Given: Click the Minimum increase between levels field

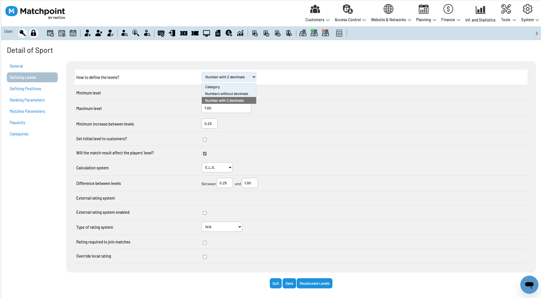Looking at the screenshot, I should coord(209,124).
